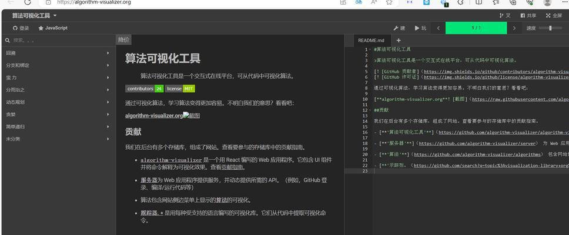The height and width of the screenshot is (235, 569).
Task: Click the browser back arrow
Action: pos(11,2)
